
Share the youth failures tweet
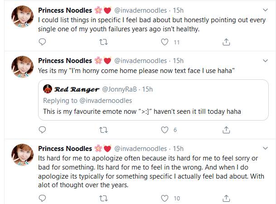tap(226, 42)
